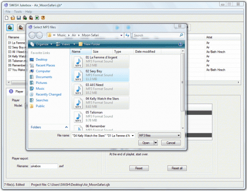
Task: Open the File menu in SWiSH Jukebox
Action: click(x=8, y=12)
